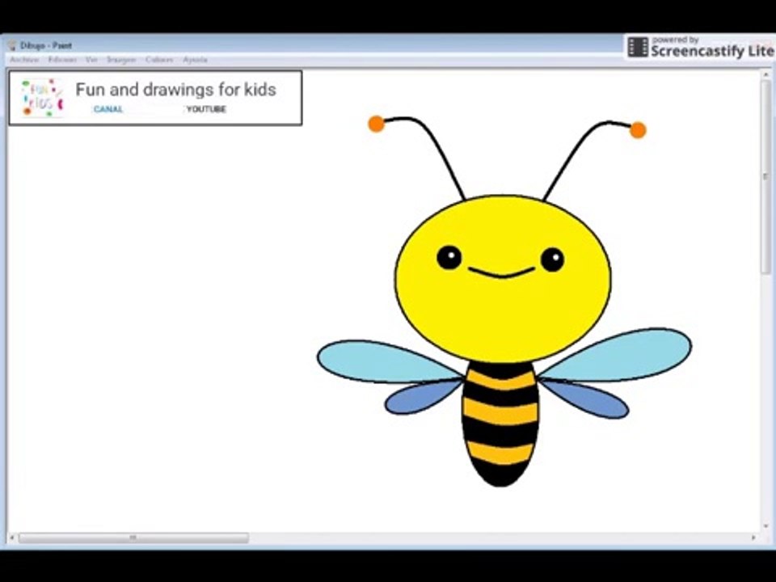Click the bee's yellow head on canvas

coord(503,279)
